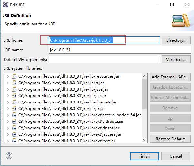The width and height of the screenshot is (194, 166).
Task: Open the Variables... dialog
Action: click(176, 60)
